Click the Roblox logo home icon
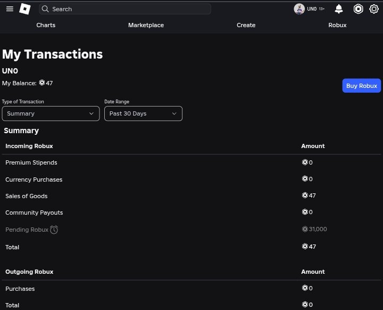This screenshot has height=310, width=383. point(25,9)
